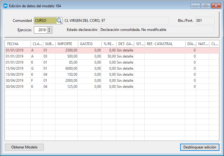Click the magnifier search icon beside Comunidad
The width and height of the screenshot is (224, 156).
click(x=59, y=21)
